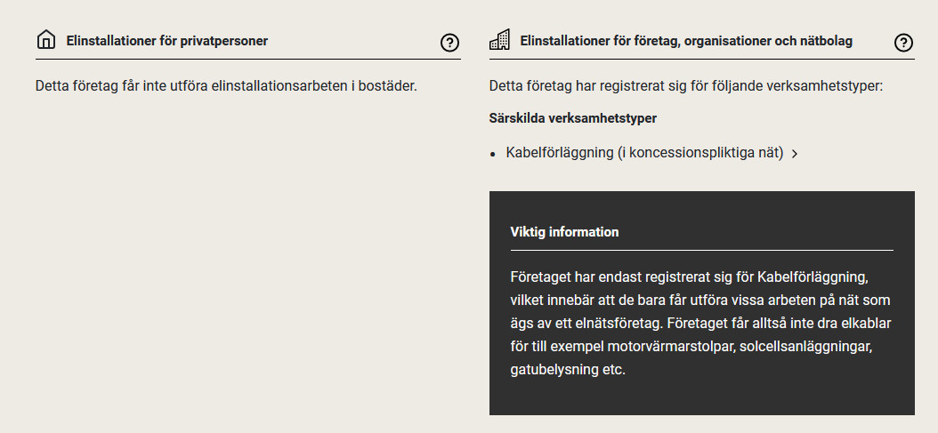Click the divider line under Viktig information
The image size is (938, 433).
click(x=701, y=250)
